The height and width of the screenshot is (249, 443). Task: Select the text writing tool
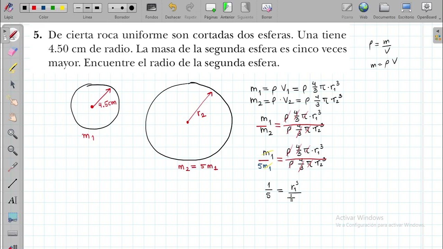click(13, 200)
